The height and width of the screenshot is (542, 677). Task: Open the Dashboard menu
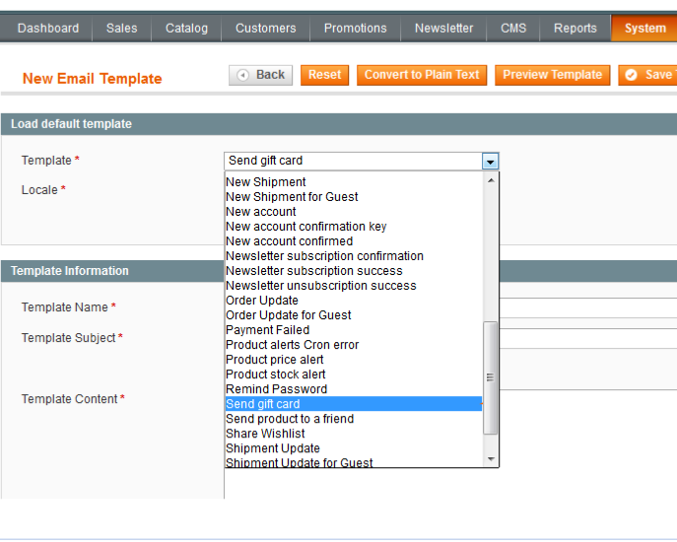(x=48, y=29)
